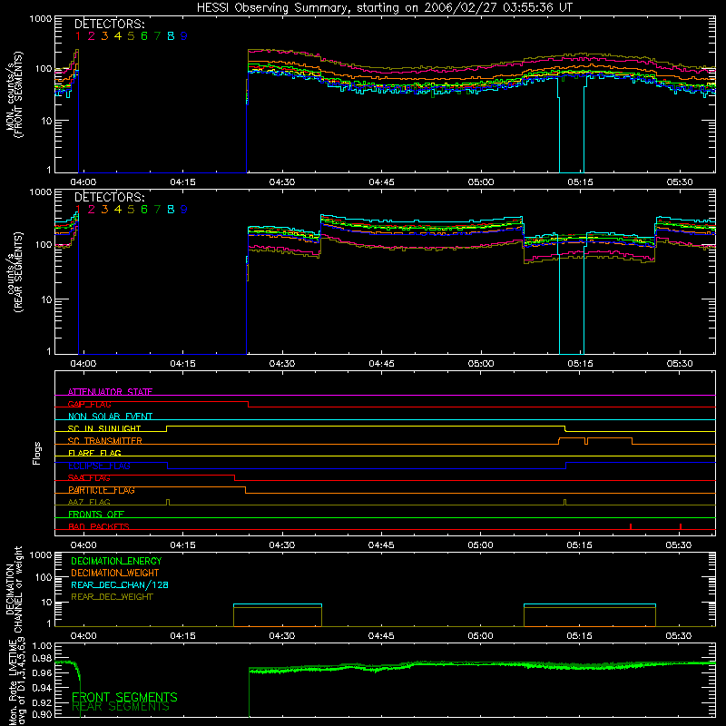The height and width of the screenshot is (726, 726).
Task: Click 04:00 tick under front segments plot
Action: coord(83,182)
